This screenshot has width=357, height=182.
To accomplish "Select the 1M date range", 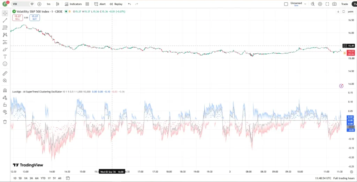I will click(26, 178).
